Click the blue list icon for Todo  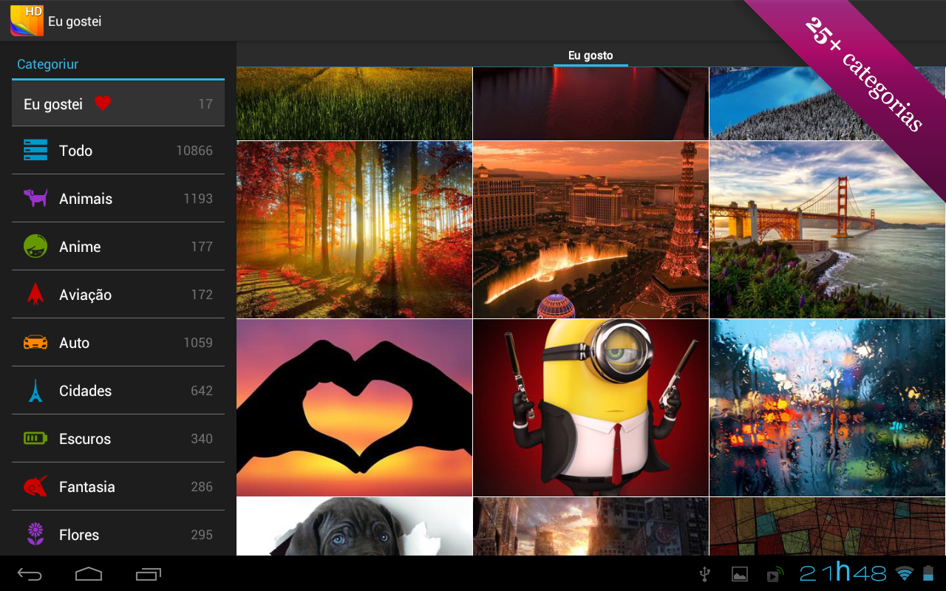(x=35, y=150)
